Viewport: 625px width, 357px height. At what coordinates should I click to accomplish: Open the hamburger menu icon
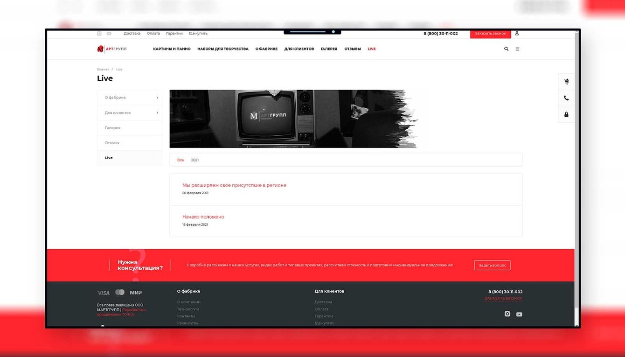point(517,49)
